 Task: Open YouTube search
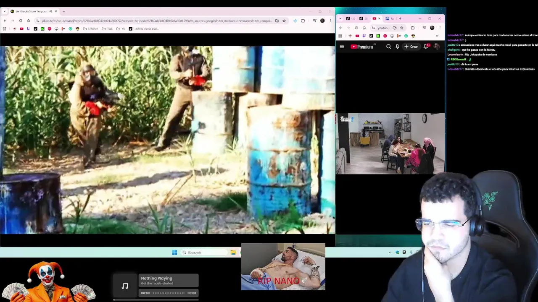388,47
